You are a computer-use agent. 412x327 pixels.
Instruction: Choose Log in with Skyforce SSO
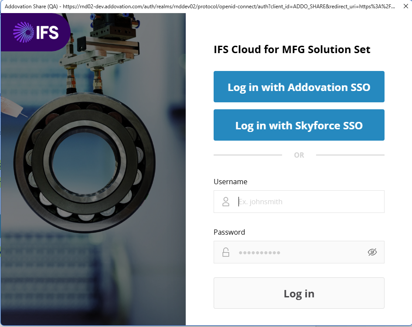click(x=299, y=125)
